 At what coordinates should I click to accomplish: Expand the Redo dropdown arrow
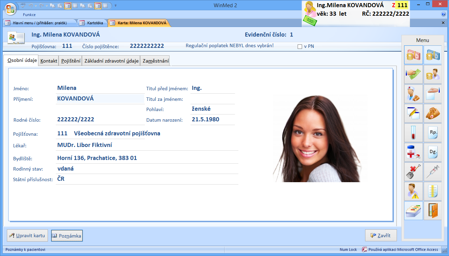click(x=47, y=6)
